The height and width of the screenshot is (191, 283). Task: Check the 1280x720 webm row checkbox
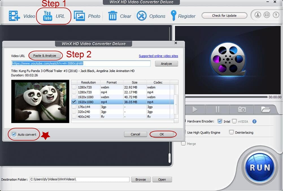pyautogui.click(x=74, y=87)
